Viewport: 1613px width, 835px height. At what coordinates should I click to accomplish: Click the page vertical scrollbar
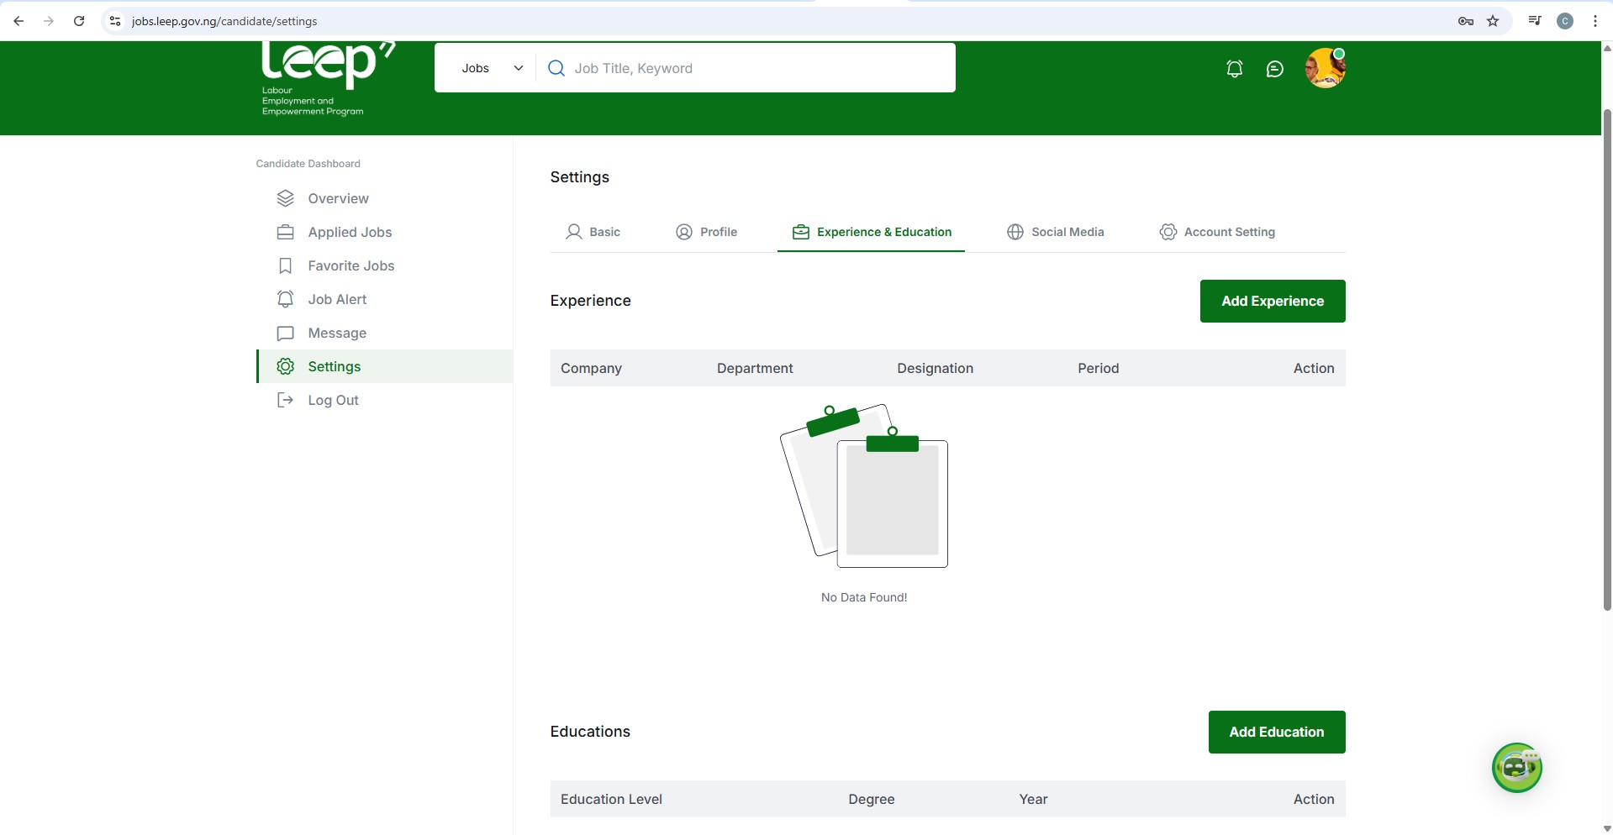click(1606, 361)
